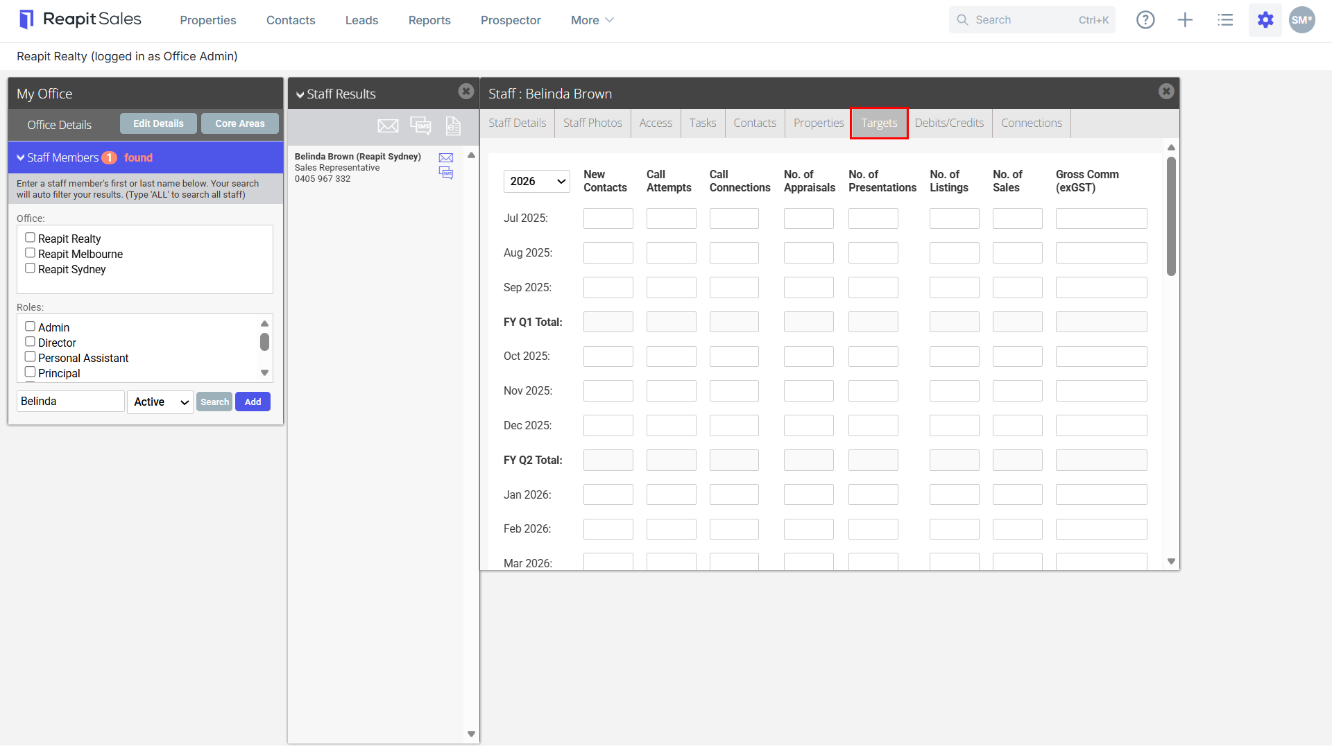Click the help question mark icon
Image resolution: width=1332 pixels, height=749 pixels.
(x=1145, y=20)
